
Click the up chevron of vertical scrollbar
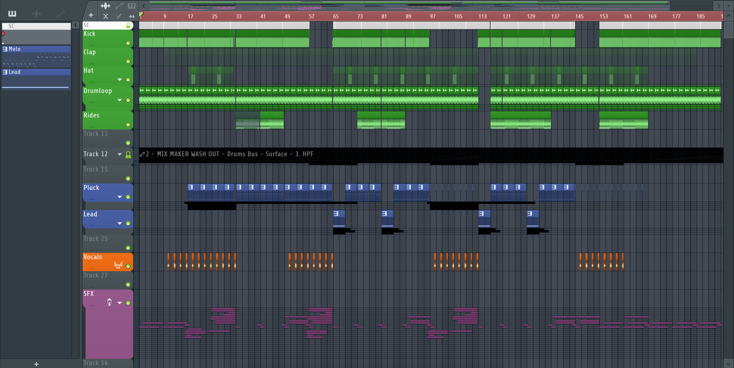729,16
